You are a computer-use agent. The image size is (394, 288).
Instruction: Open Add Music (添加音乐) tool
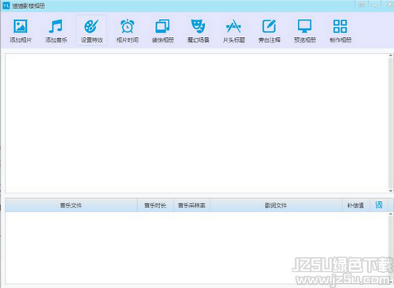coord(56,31)
